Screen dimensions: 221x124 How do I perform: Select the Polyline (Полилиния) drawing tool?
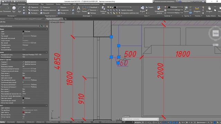(x=7, y=9)
